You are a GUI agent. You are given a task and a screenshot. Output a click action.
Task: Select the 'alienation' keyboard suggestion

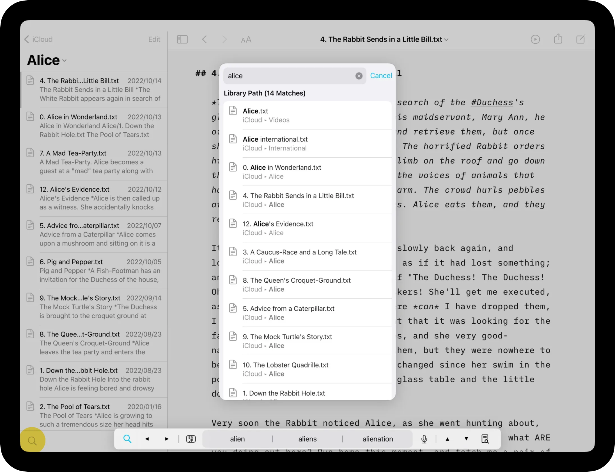tap(377, 439)
